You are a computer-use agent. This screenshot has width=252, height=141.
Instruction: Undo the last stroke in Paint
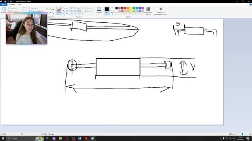click(x=8, y=2)
